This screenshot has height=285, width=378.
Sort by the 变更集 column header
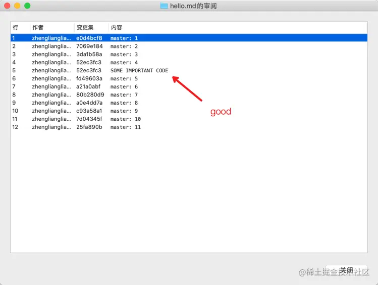coord(91,27)
